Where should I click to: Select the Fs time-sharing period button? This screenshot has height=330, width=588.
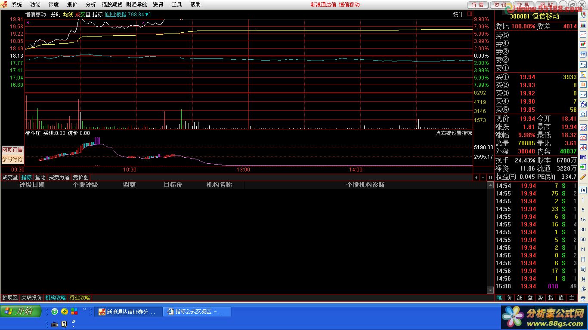pos(583,190)
